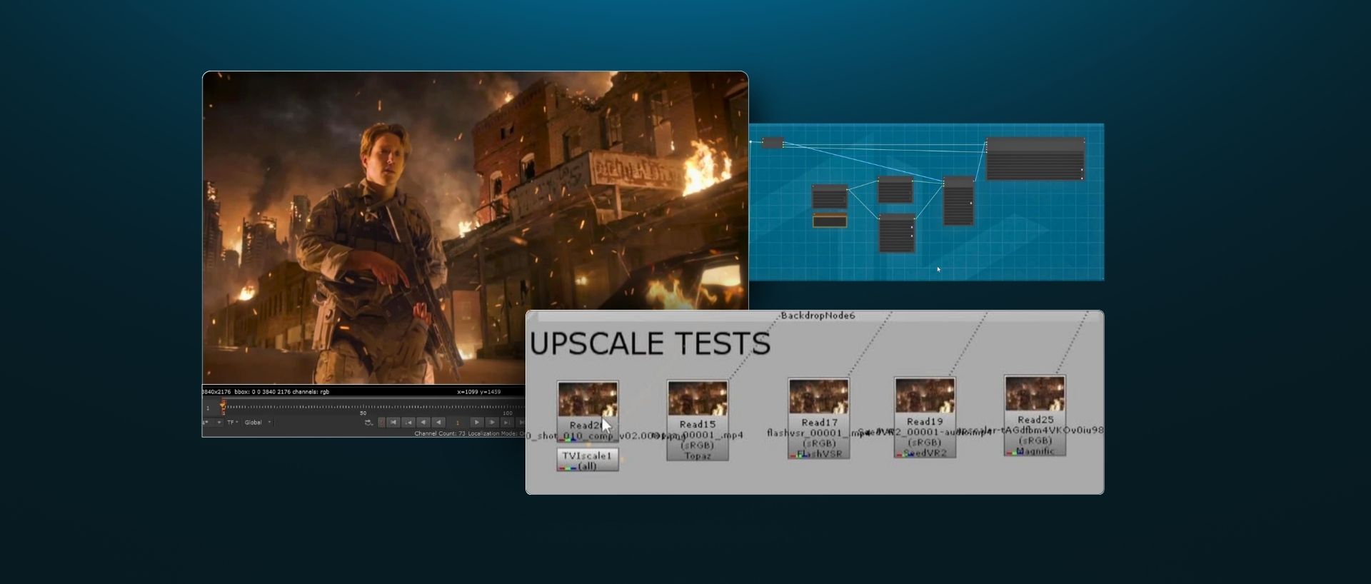Click the step forward one frame button
Image resolution: width=1371 pixels, height=584 pixels.
click(x=492, y=423)
